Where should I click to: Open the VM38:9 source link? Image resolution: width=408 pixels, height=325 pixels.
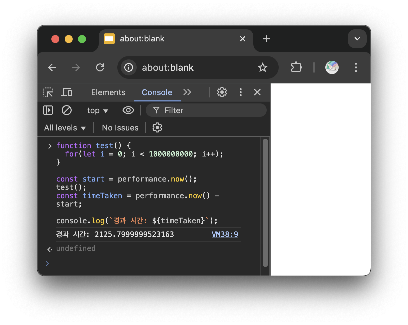tap(225, 235)
